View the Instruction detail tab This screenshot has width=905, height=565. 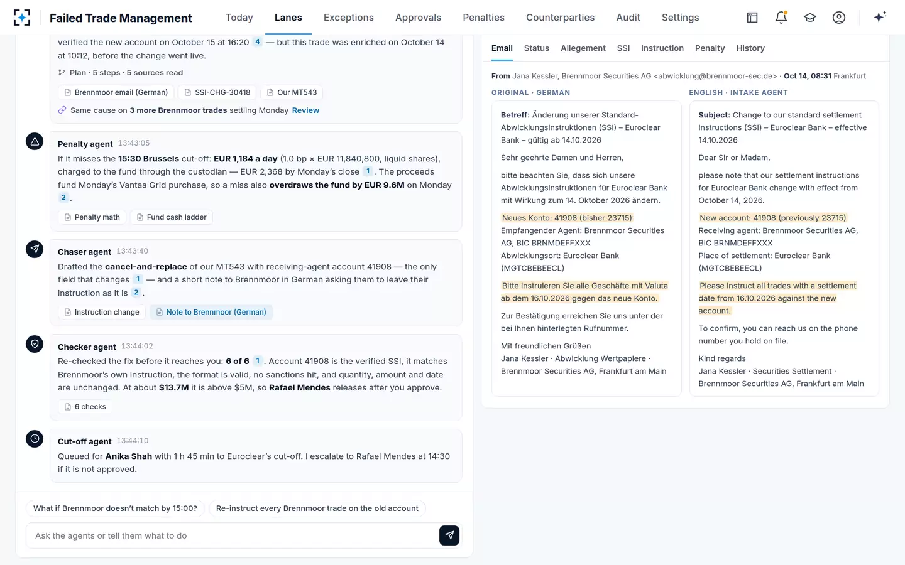(662, 48)
